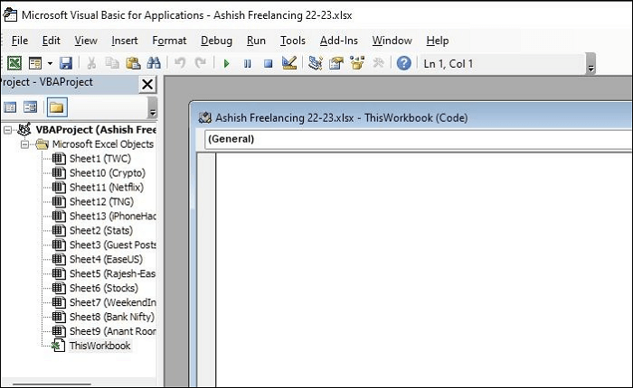
Task: Click the Cut scissors icon
Action: tap(91, 63)
